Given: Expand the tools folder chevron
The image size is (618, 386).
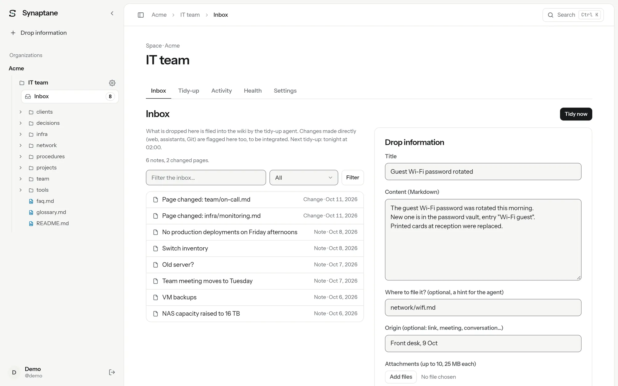Looking at the screenshot, I should point(21,190).
